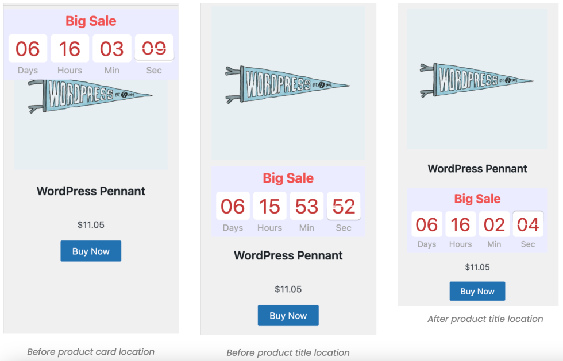Select the right card's WordPress Pennant title
The width and height of the screenshot is (563, 361).
point(477,169)
